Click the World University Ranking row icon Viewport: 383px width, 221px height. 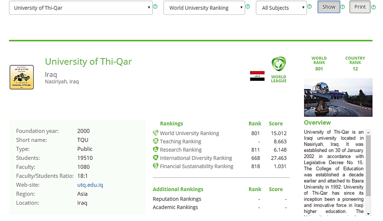pyautogui.click(x=156, y=133)
